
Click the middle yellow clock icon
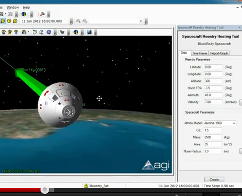9,21
